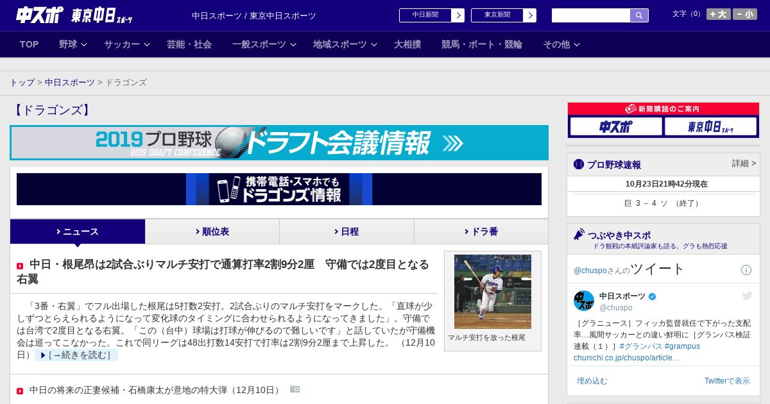Viewport: 770px width, 404px height.
Task: Click 埋め込む link under the tweet
Action: pyautogui.click(x=592, y=381)
